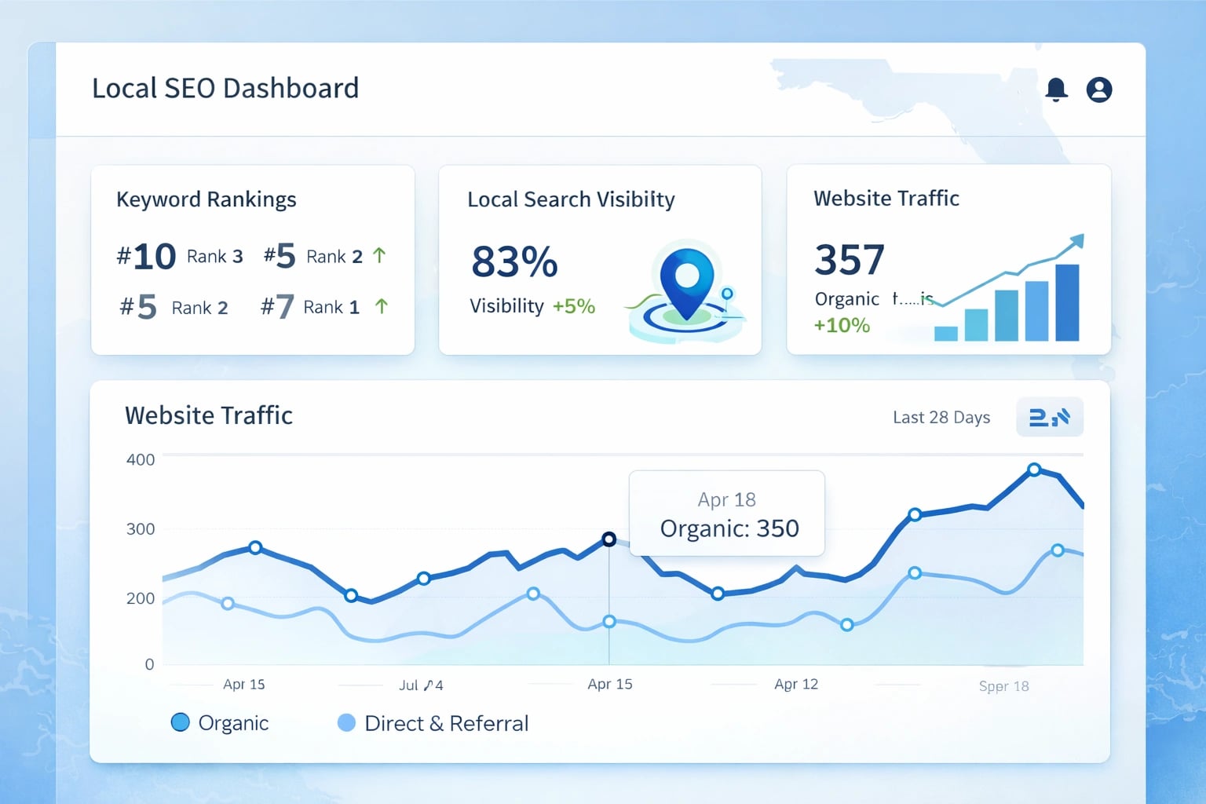Open the Local SEO Dashboard title menu

pos(226,88)
